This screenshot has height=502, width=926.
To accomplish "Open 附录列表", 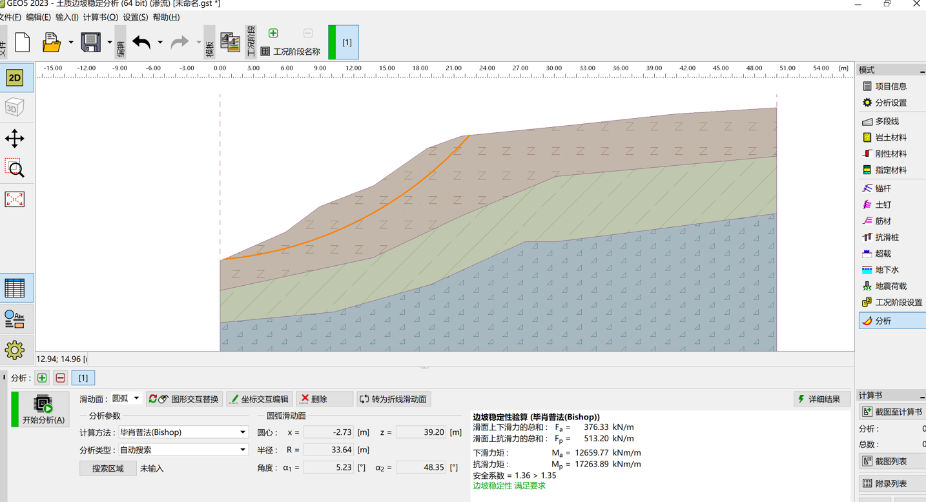I will tap(894, 483).
